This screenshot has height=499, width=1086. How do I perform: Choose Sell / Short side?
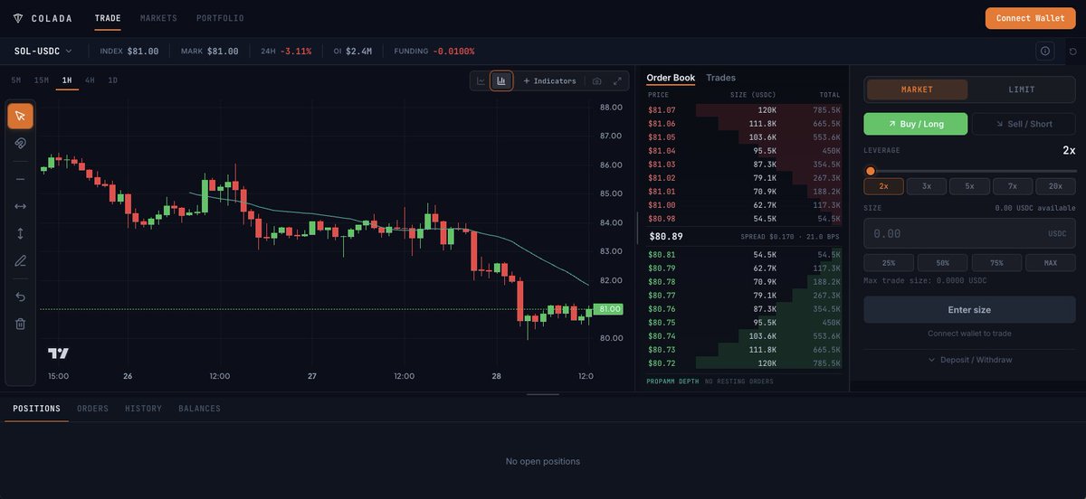click(1024, 124)
